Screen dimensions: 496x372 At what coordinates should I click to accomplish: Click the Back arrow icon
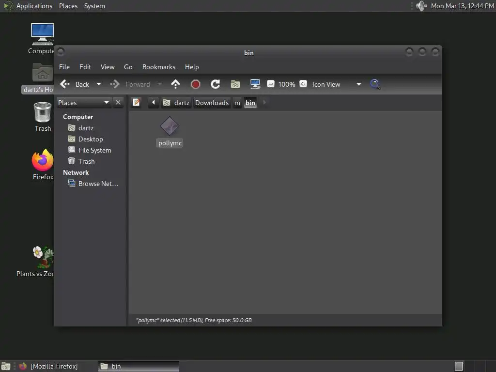[x=65, y=84]
